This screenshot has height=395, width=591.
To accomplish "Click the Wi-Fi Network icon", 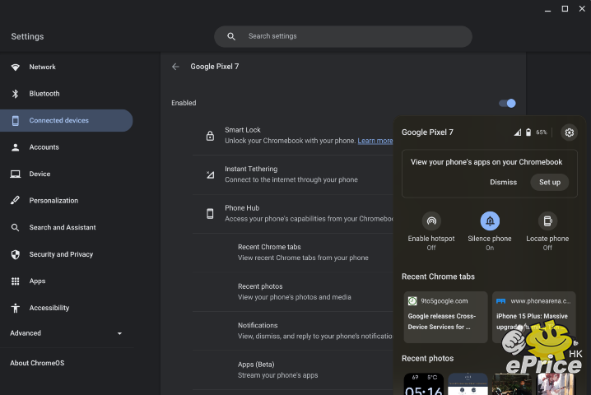I will tap(15, 67).
